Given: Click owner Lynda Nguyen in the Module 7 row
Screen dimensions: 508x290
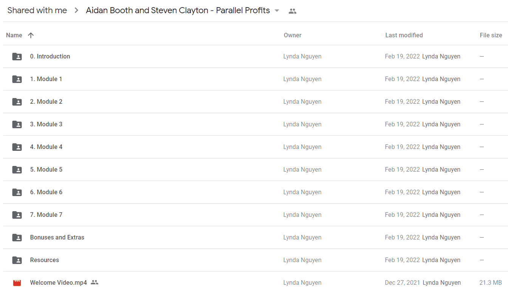Looking at the screenshot, I should coord(302,215).
